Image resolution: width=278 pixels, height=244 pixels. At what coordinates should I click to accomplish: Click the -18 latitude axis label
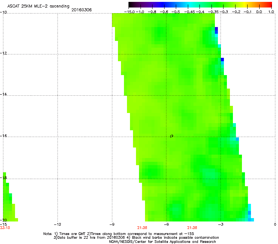[x=3, y=178]
